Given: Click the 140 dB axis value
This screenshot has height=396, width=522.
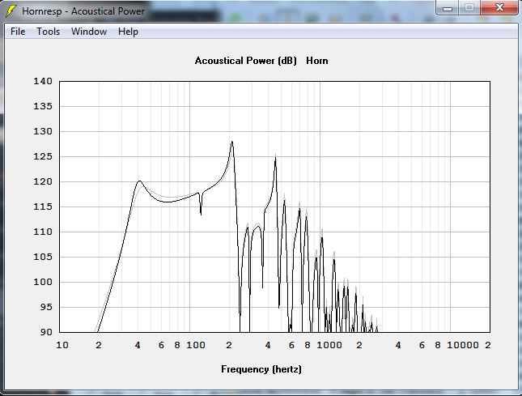Looking at the screenshot, I should [x=43, y=81].
